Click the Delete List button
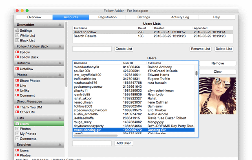Screen dimensions: 252x160 (x=224, y=49)
